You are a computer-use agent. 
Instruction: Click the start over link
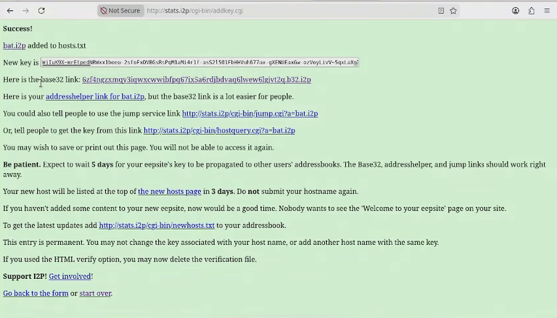(95, 293)
